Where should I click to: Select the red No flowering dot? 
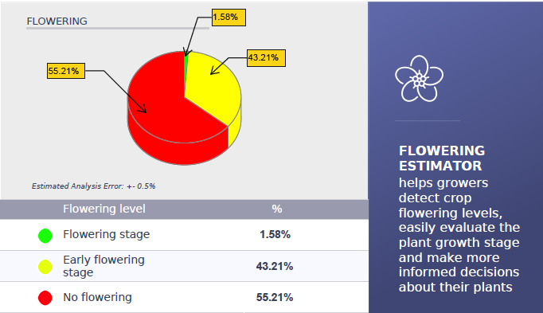(x=45, y=298)
